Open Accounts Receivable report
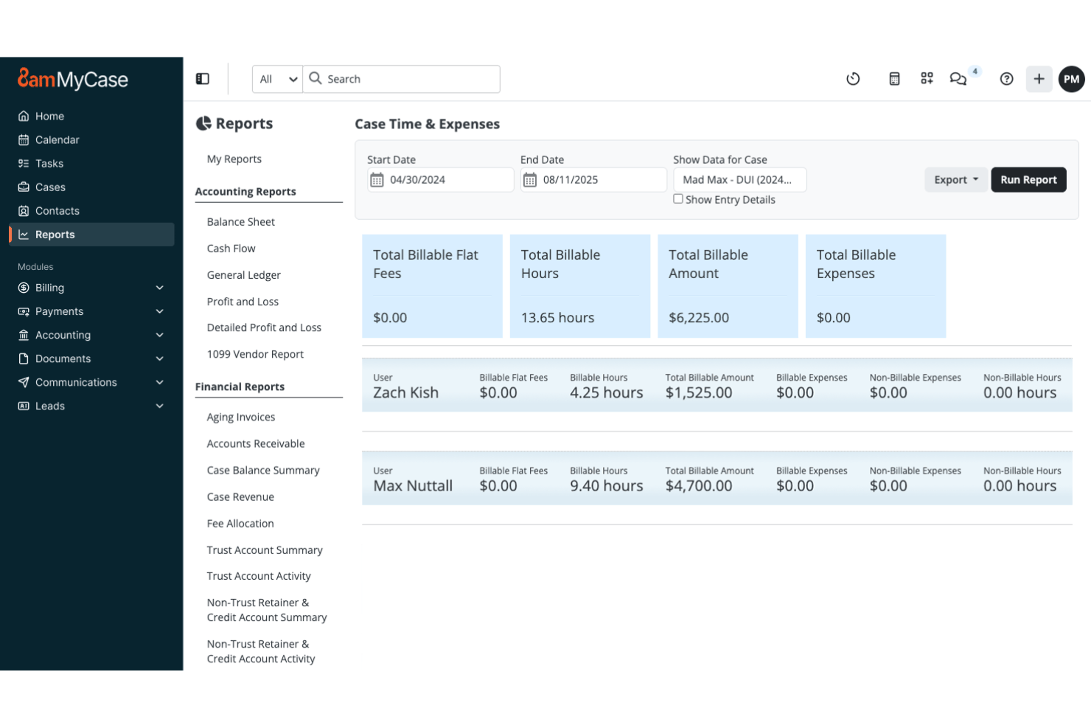The width and height of the screenshot is (1091, 728). pyautogui.click(x=256, y=444)
